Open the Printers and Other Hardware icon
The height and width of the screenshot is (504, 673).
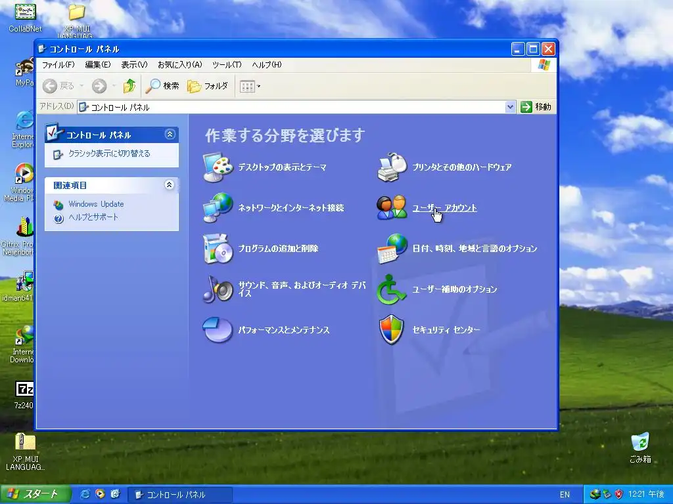[x=392, y=167]
